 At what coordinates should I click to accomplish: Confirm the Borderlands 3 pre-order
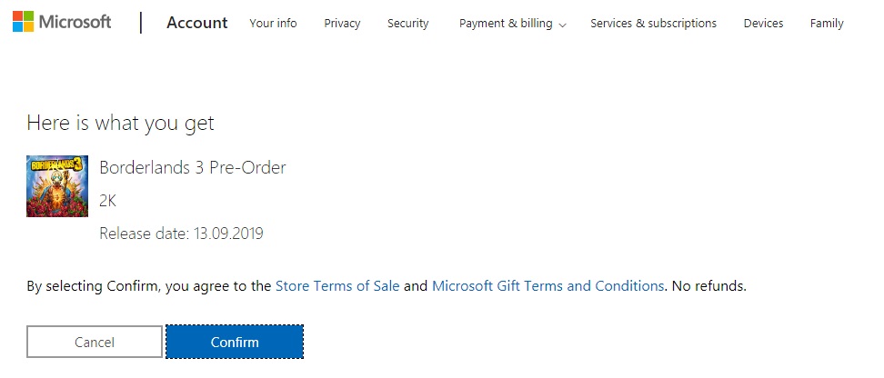click(x=235, y=342)
